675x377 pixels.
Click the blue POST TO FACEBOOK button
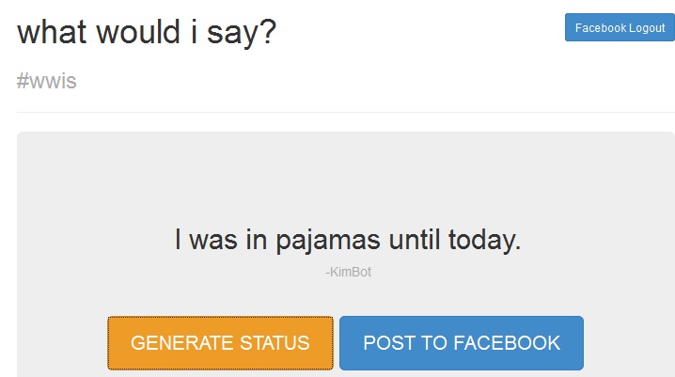pyautogui.click(x=462, y=343)
